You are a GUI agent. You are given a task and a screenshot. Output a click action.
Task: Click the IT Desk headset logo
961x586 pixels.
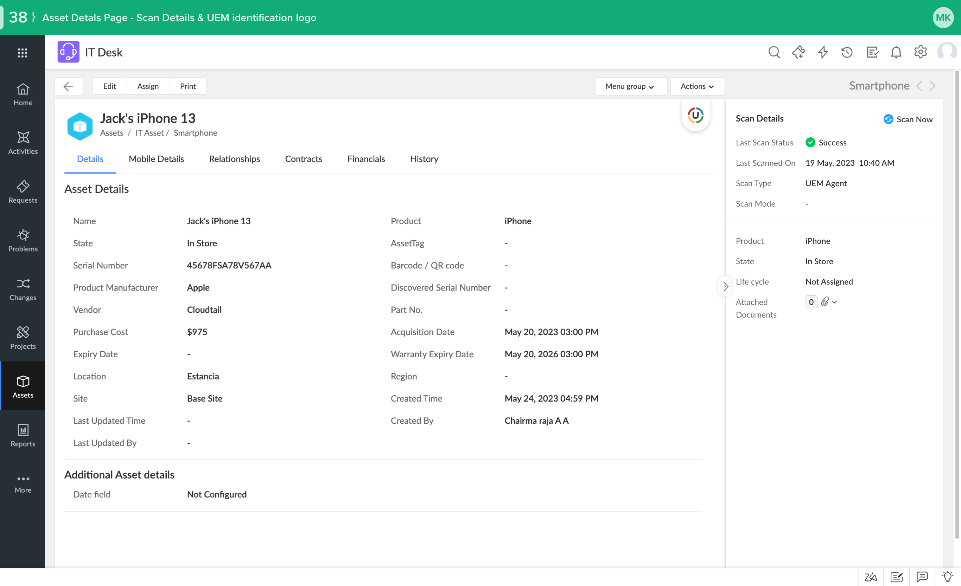tap(69, 52)
